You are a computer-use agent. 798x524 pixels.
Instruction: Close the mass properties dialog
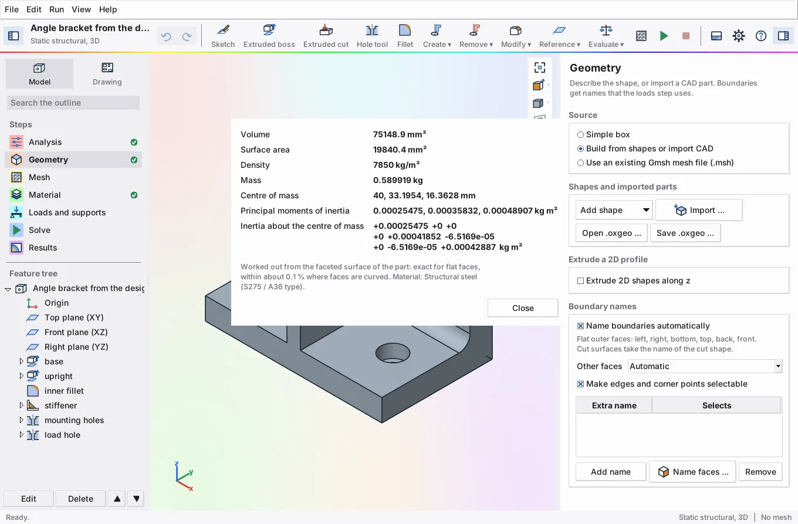click(x=523, y=308)
